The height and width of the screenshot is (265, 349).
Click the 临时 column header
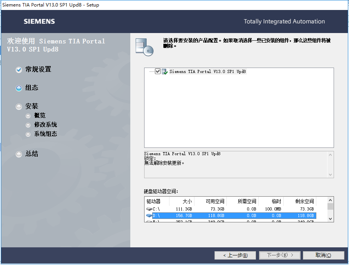point(271,201)
